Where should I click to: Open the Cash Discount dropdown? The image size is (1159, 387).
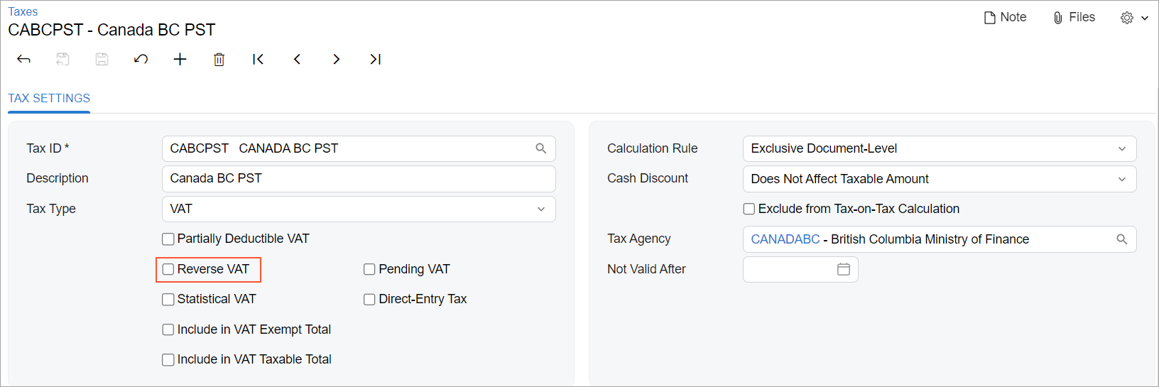coord(1122,179)
